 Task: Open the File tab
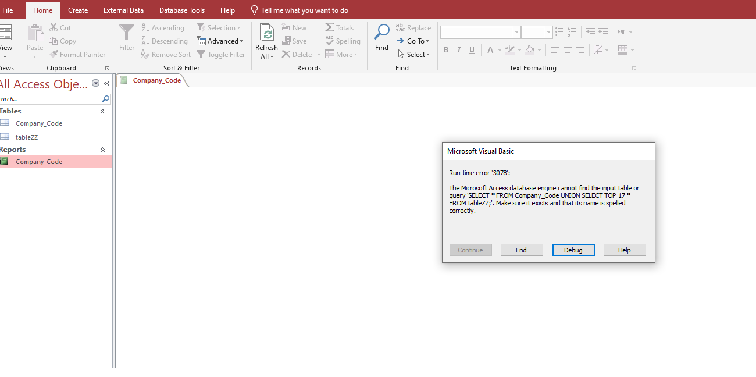pos(8,10)
